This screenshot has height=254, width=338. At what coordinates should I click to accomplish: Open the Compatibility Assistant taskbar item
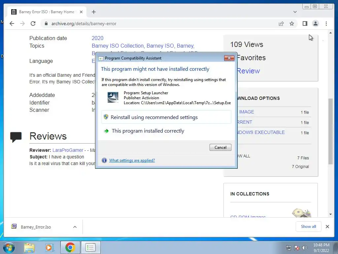click(90, 247)
